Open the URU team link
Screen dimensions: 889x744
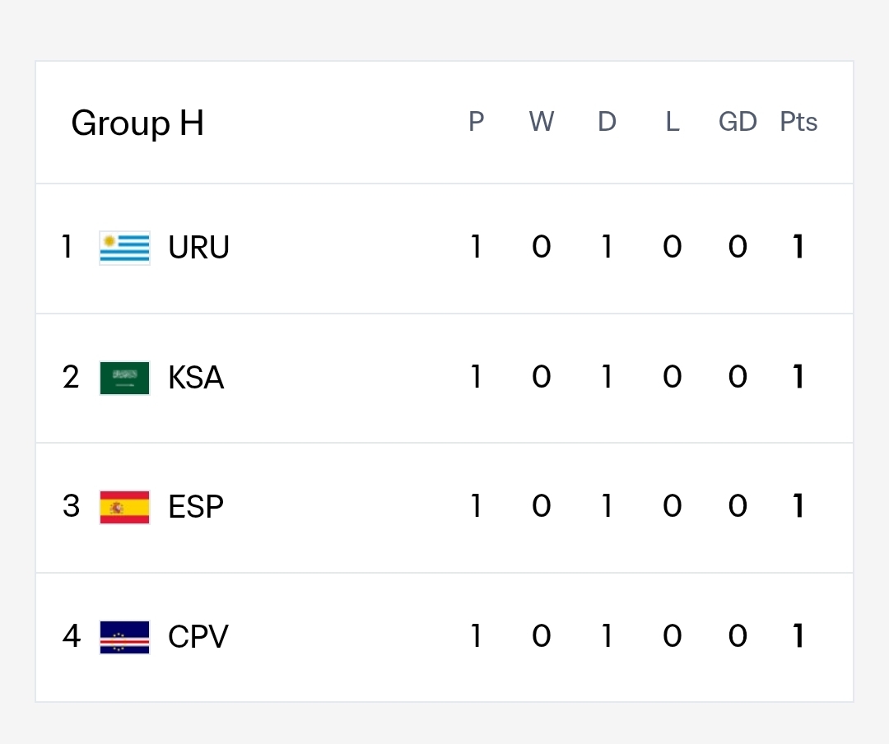tap(198, 247)
